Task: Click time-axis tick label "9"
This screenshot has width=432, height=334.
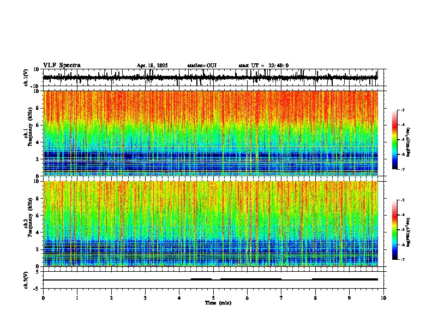Action: tap(349, 298)
